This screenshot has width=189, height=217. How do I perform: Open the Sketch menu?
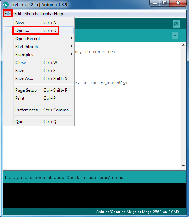31,14
